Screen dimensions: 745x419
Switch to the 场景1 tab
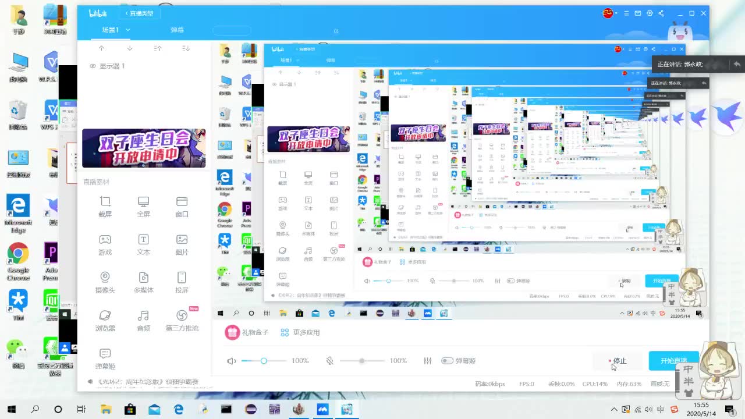coord(111,30)
